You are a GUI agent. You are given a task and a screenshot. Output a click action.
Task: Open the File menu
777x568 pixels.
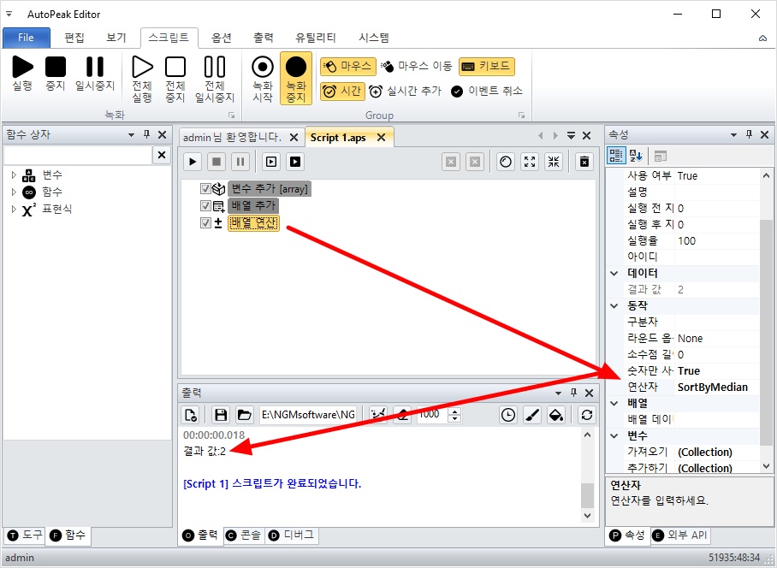pyautogui.click(x=27, y=38)
